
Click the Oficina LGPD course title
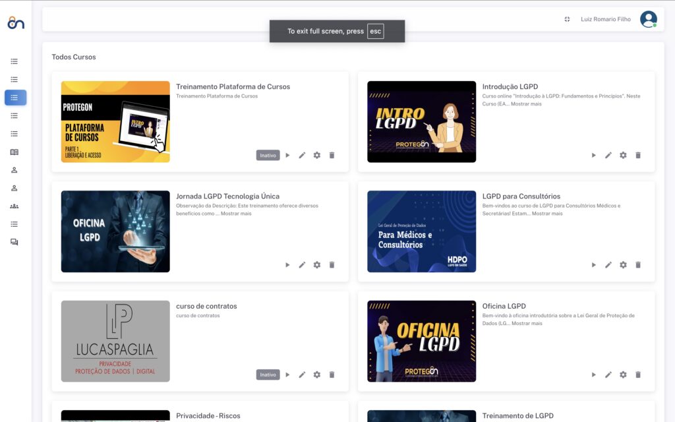[x=504, y=306]
